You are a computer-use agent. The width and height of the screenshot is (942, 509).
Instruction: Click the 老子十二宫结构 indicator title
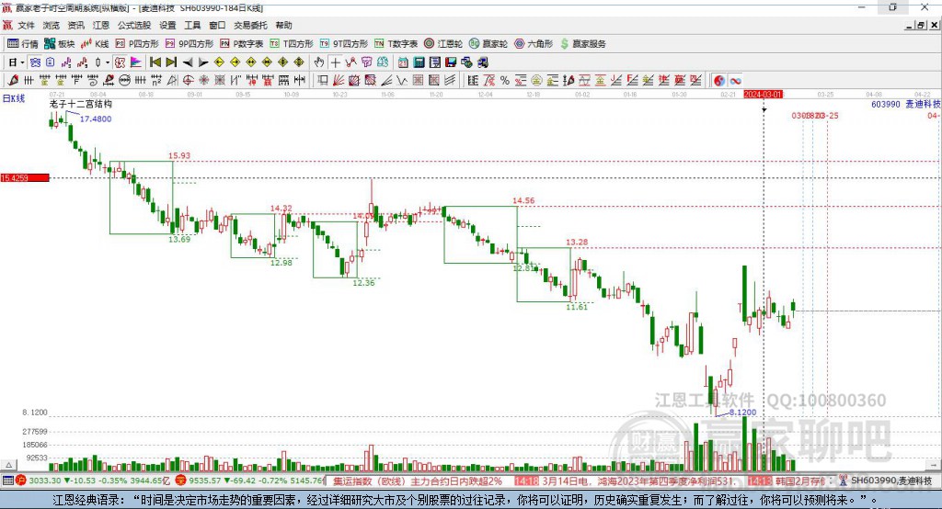[x=81, y=104]
